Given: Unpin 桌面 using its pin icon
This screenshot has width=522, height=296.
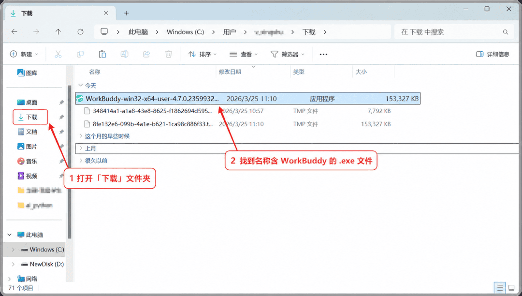Looking at the screenshot, I should (x=61, y=103).
